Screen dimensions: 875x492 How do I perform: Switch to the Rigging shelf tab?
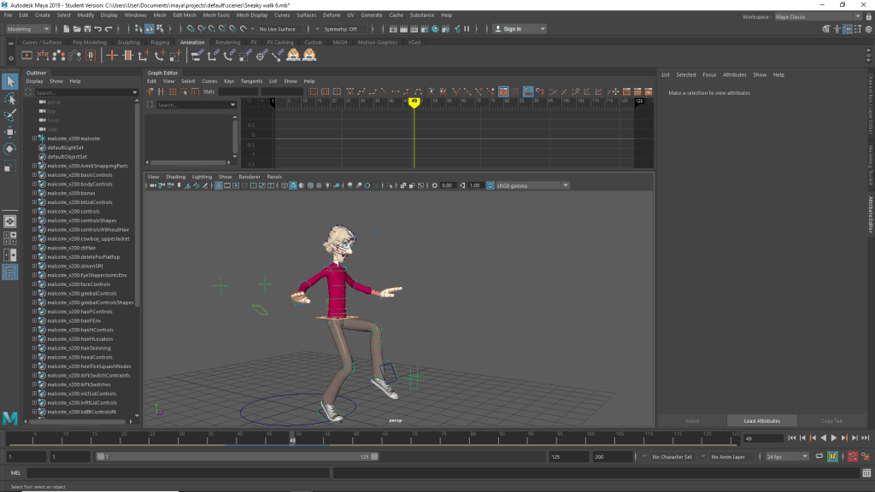click(160, 42)
